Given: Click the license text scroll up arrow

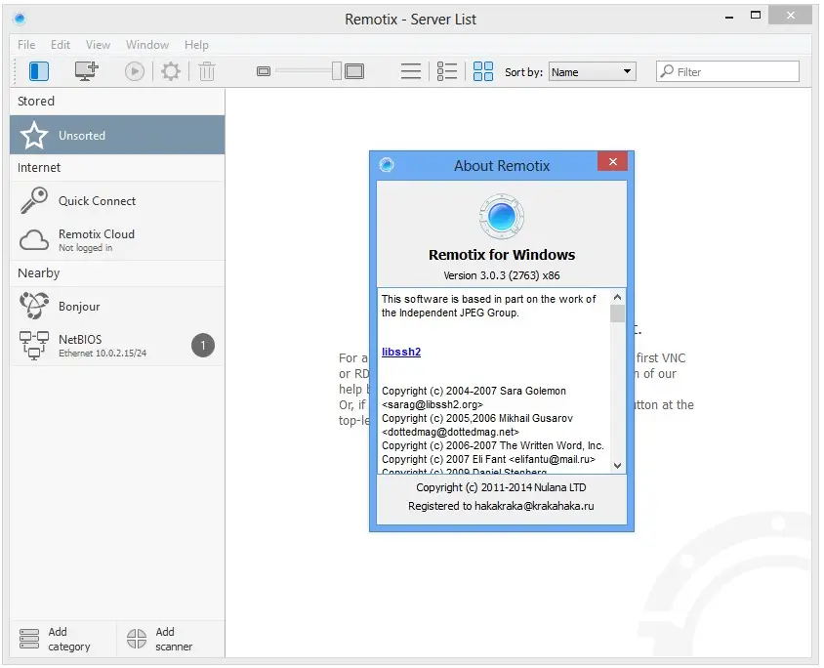Looking at the screenshot, I should [x=617, y=297].
